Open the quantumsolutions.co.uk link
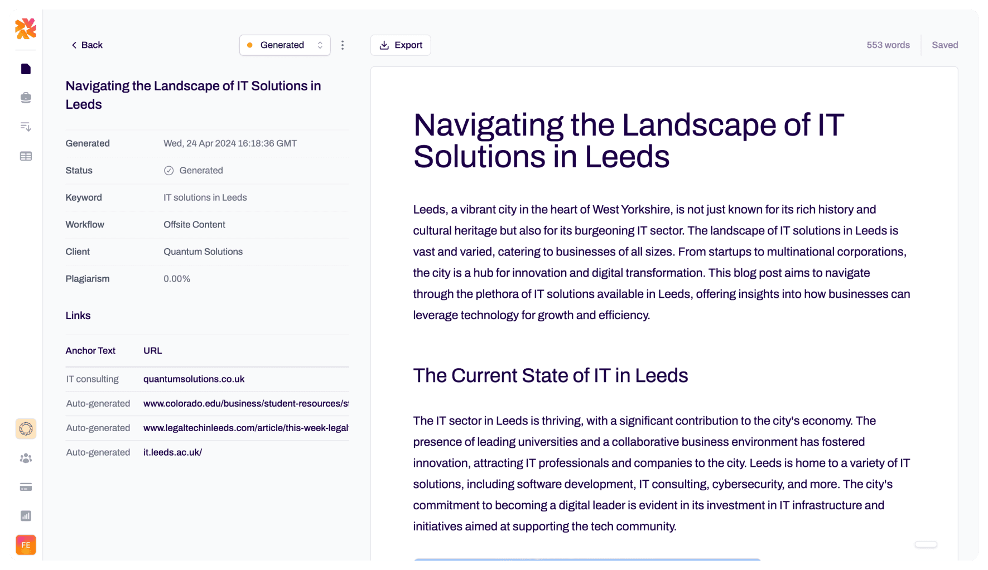988x570 pixels. (x=194, y=379)
